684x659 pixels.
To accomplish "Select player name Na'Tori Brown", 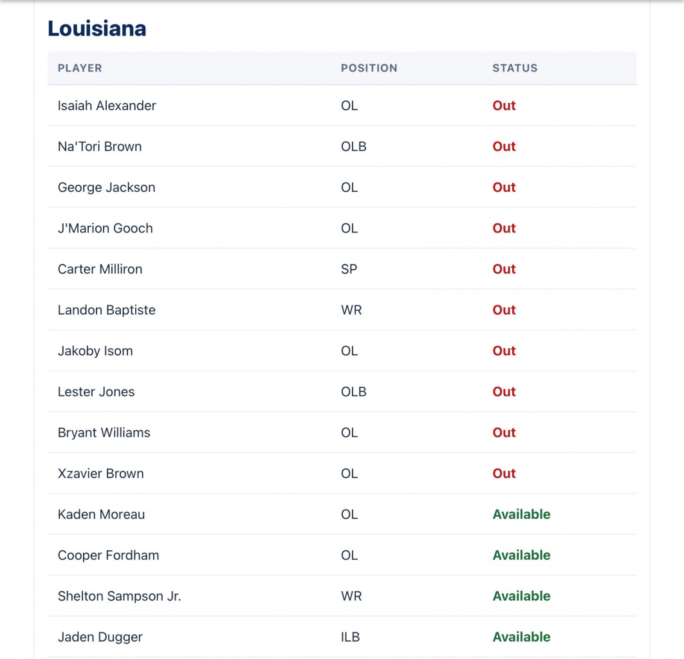I will coord(100,147).
